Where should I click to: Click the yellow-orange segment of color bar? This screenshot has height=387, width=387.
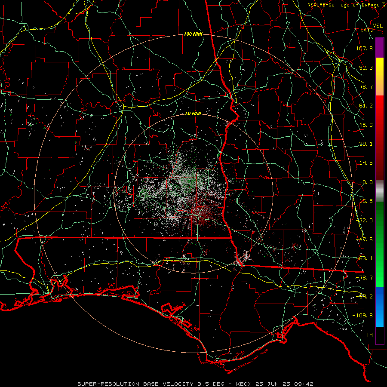(x=380, y=77)
